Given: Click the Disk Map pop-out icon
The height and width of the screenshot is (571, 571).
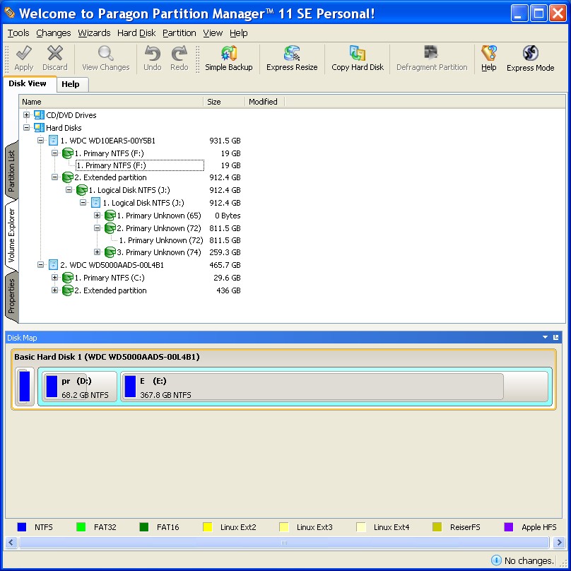Looking at the screenshot, I should click(x=555, y=337).
